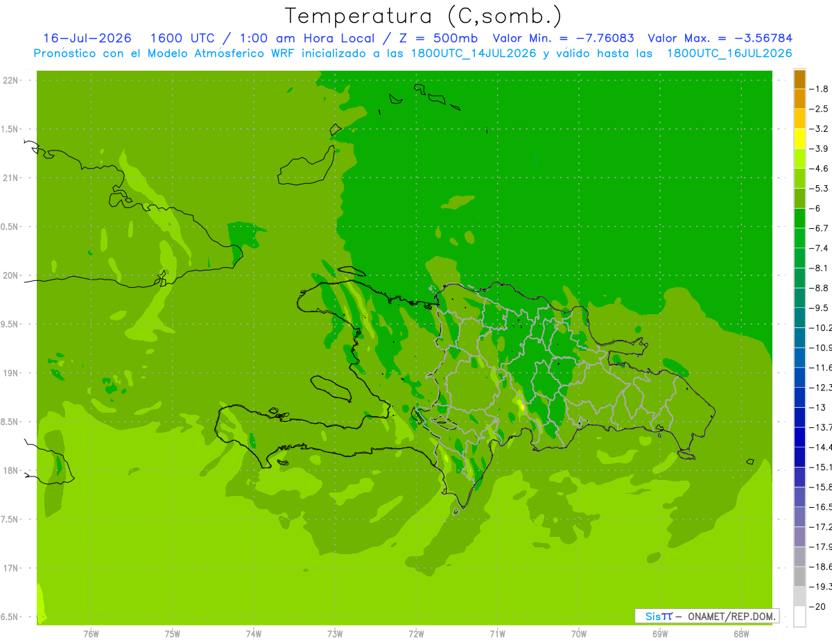Click the dark orange swatch above -1.8
Screen dimensions: 832x643
(799, 79)
